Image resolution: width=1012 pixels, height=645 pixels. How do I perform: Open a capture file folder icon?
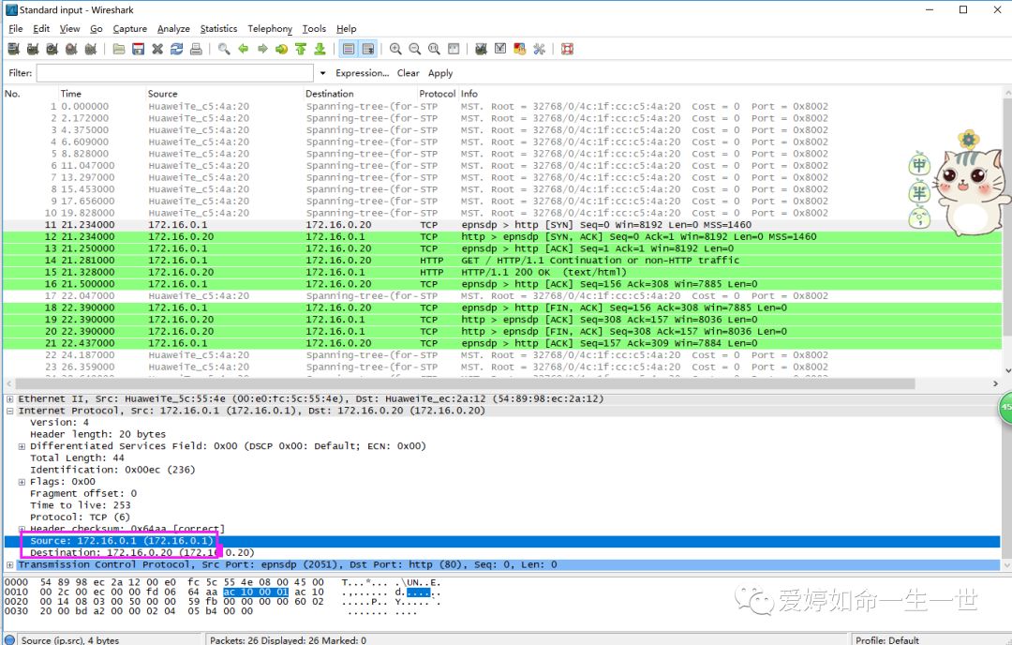tap(119, 49)
